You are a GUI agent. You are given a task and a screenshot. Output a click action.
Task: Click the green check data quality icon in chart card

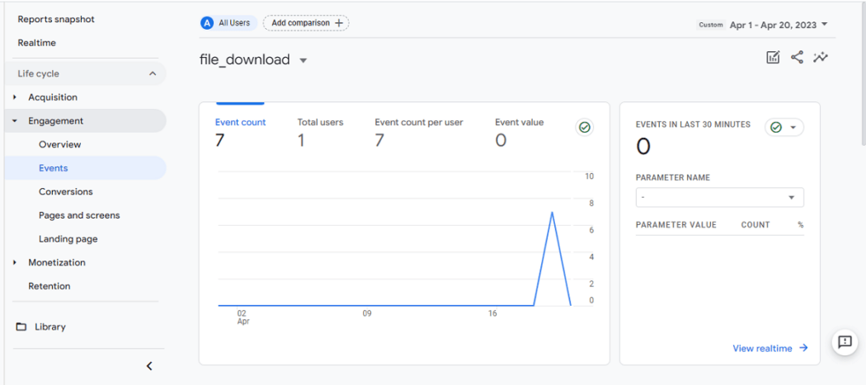click(x=584, y=128)
